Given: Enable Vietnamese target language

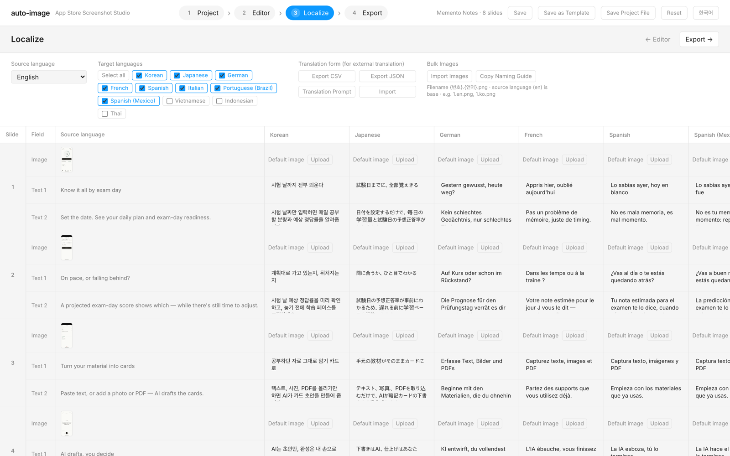Looking at the screenshot, I should click(x=170, y=101).
